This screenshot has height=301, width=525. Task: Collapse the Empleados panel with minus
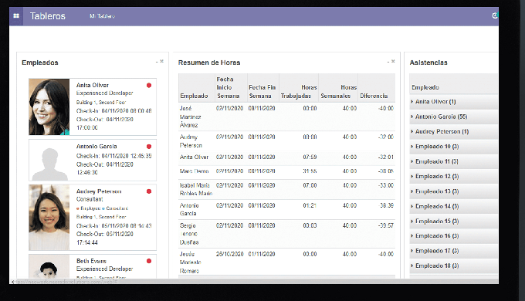pos(157,62)
